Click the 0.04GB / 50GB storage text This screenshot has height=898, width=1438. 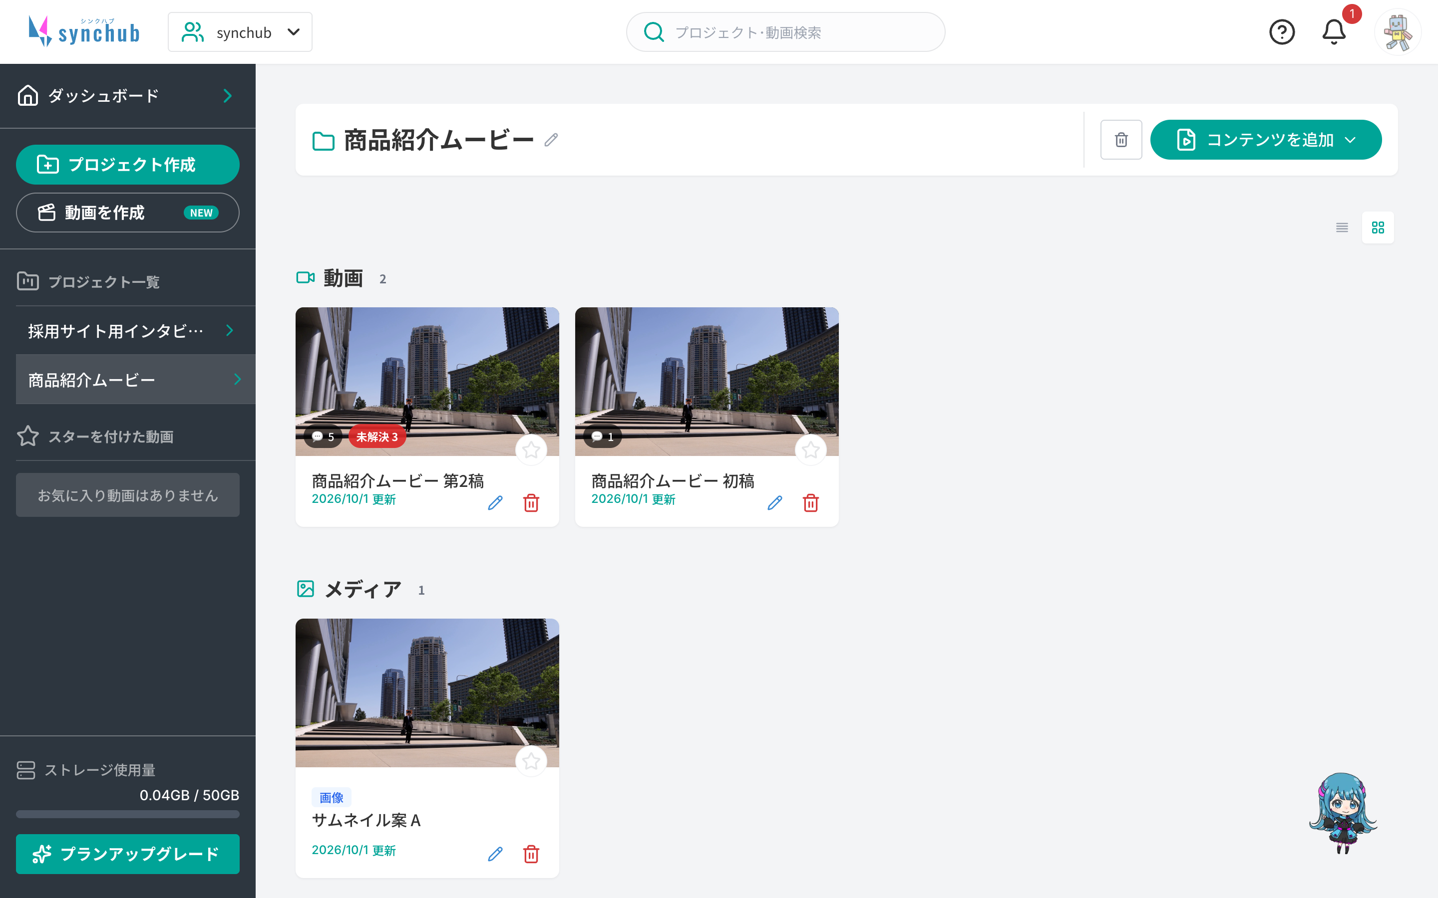(189, 795)
